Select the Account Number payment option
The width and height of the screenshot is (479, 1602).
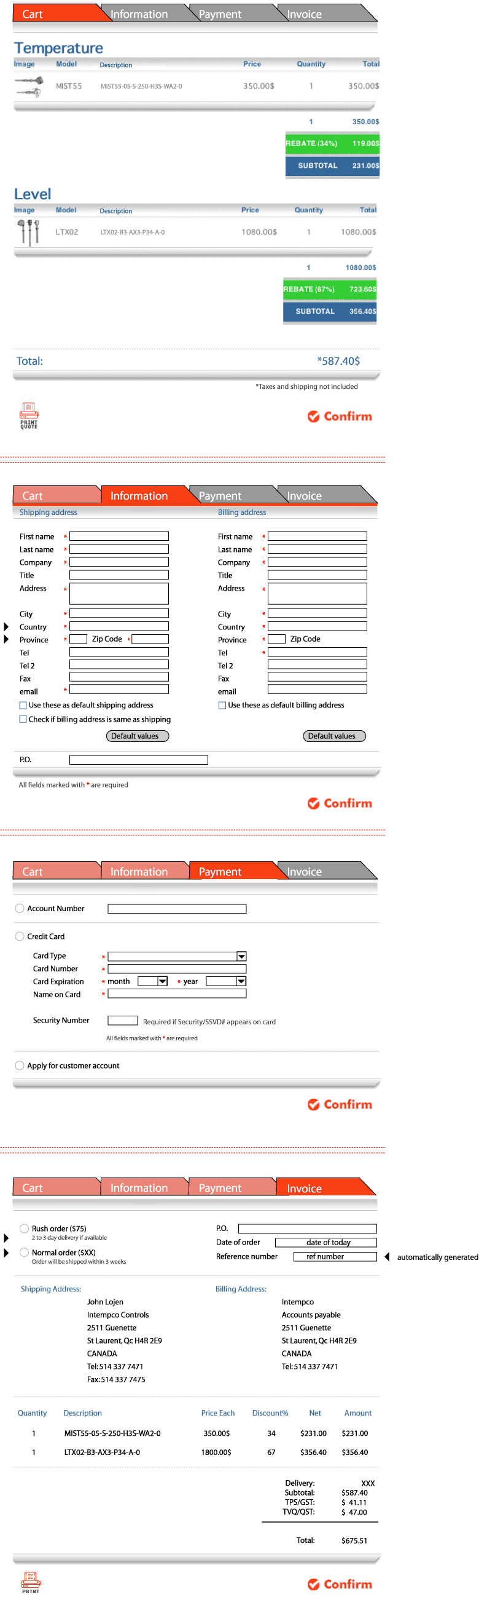click(20, 909)
